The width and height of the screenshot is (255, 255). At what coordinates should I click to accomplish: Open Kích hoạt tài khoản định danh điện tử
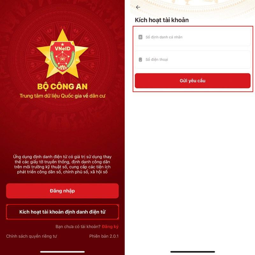click(62, 212)
